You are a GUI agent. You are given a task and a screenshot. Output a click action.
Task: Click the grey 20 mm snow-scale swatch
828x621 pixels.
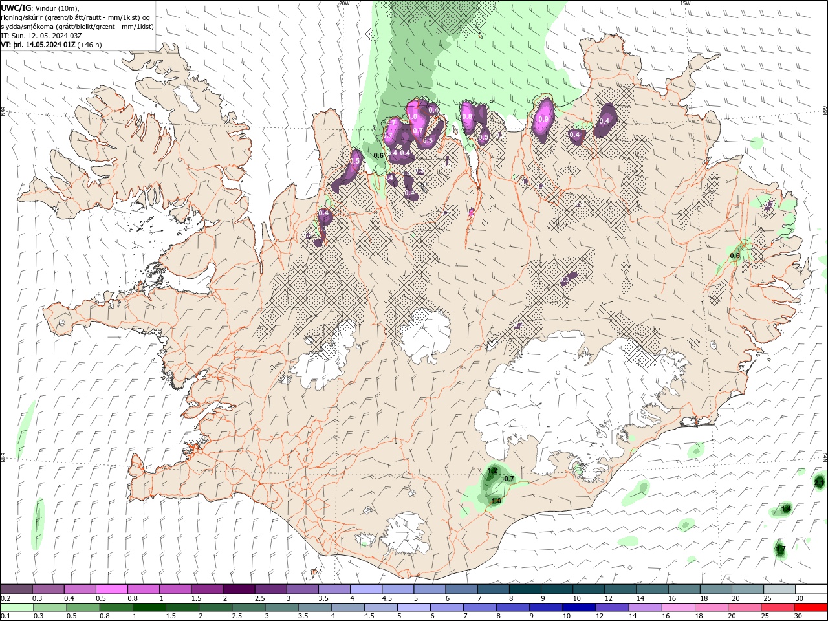(746, 589)
